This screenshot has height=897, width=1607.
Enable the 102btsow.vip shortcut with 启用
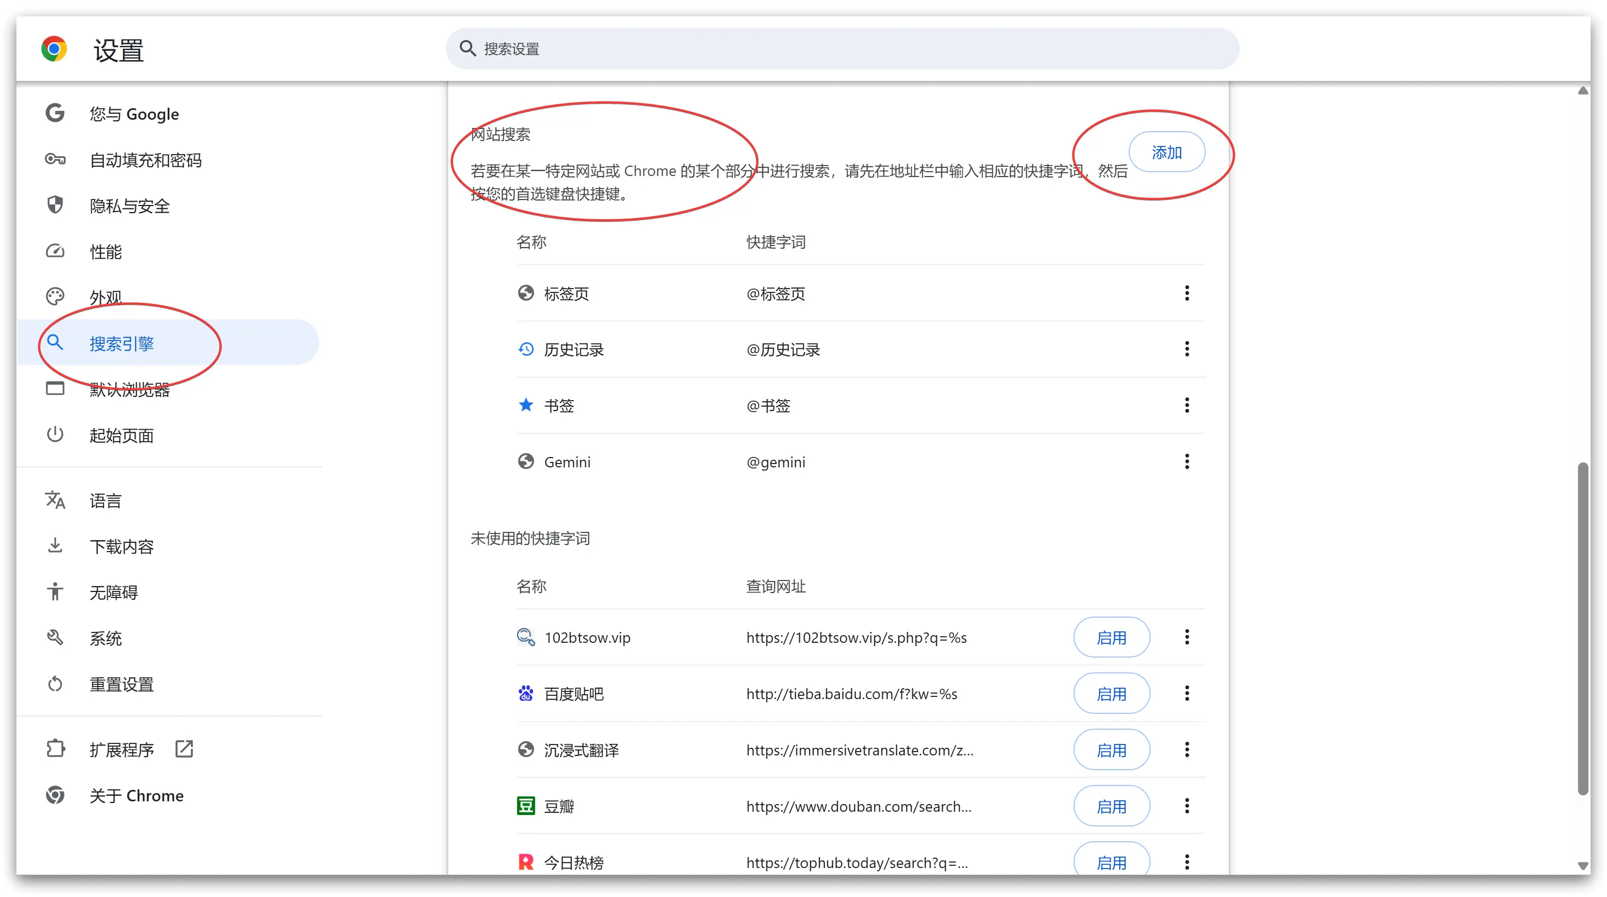coord(1111,637)
